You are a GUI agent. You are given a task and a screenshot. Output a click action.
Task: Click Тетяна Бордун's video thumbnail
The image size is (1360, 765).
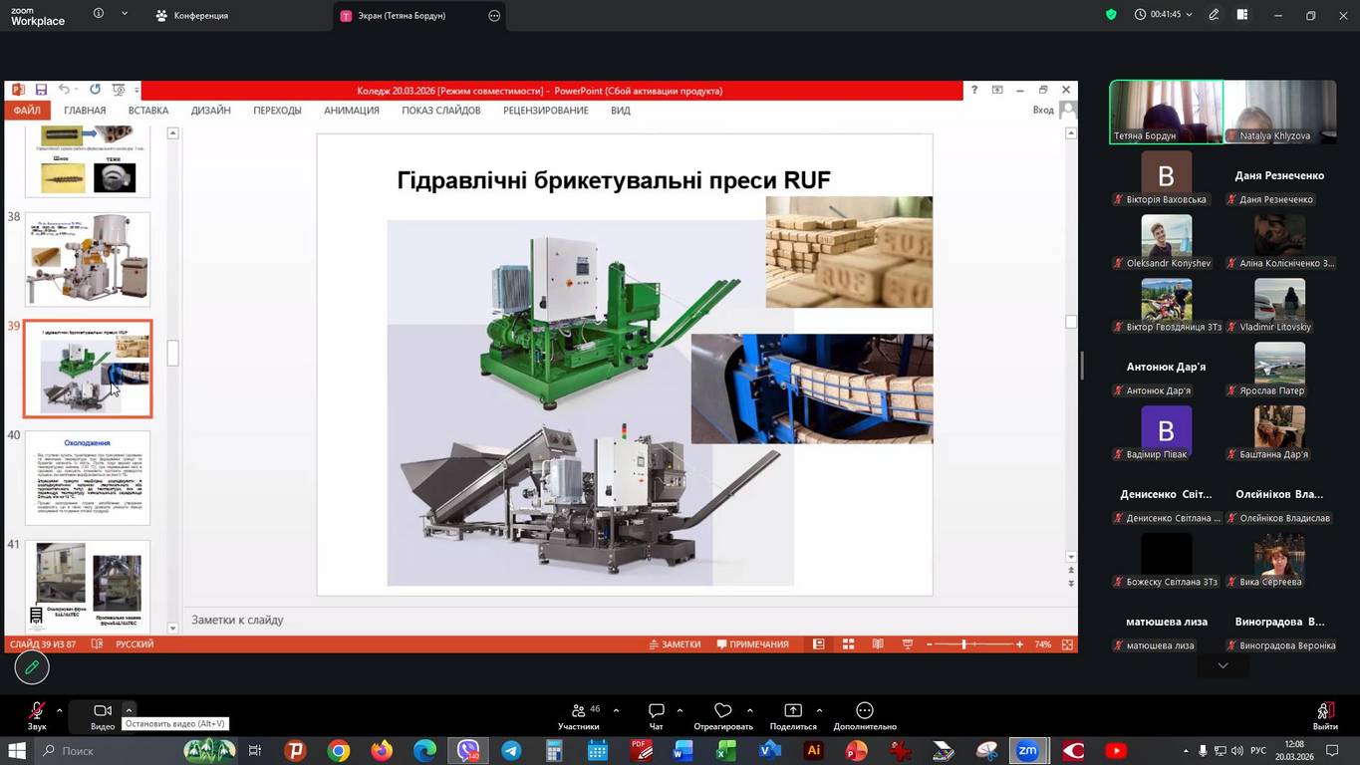tap(1166, 112)
